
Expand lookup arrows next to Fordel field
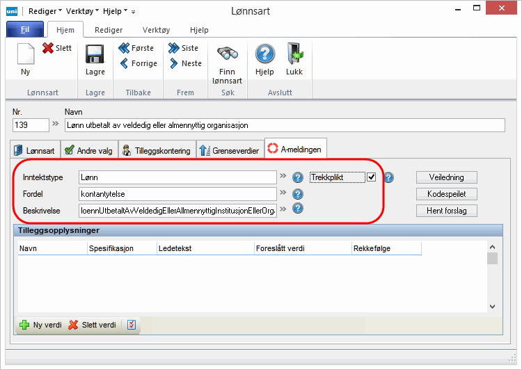coord(283,194)
